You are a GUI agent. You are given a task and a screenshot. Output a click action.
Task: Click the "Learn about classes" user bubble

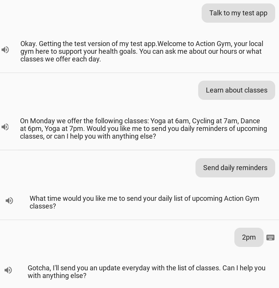click(236, 90)
